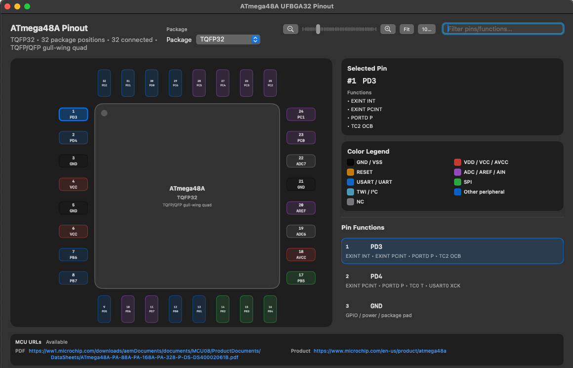This screenshot has height=368, width=573.
Task: Select pin 5 GND on the chip diagram
Action: pos(74,208)
